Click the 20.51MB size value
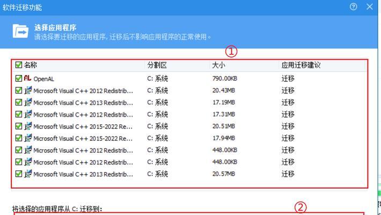 point(224,126)
